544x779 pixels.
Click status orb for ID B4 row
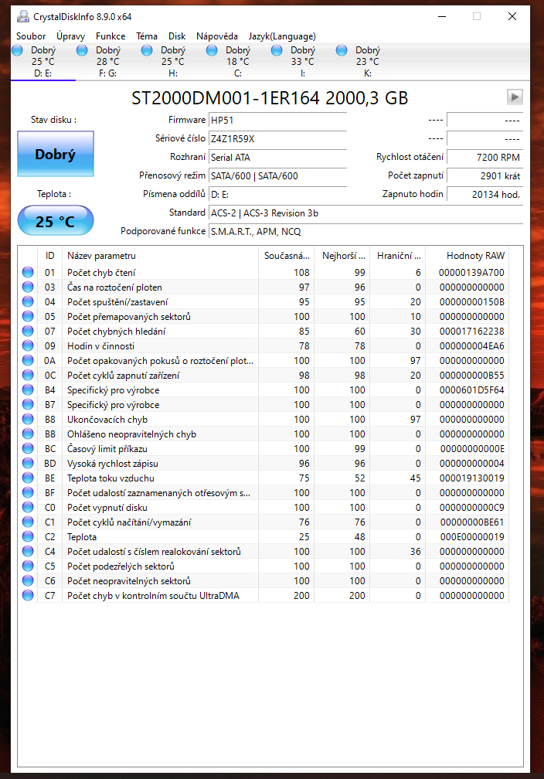[x=28, y=390]
